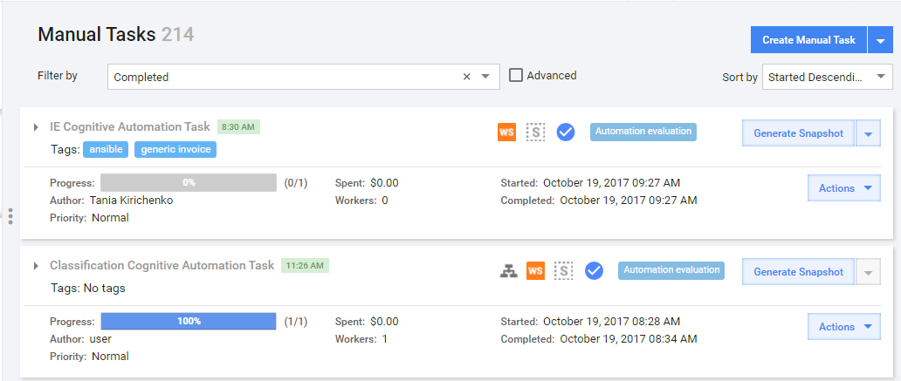The width and height of the screenshot is (901, 381).
Task: Expand the Classification Cognitive Automation Task row
Action: [x=36, y=266]
